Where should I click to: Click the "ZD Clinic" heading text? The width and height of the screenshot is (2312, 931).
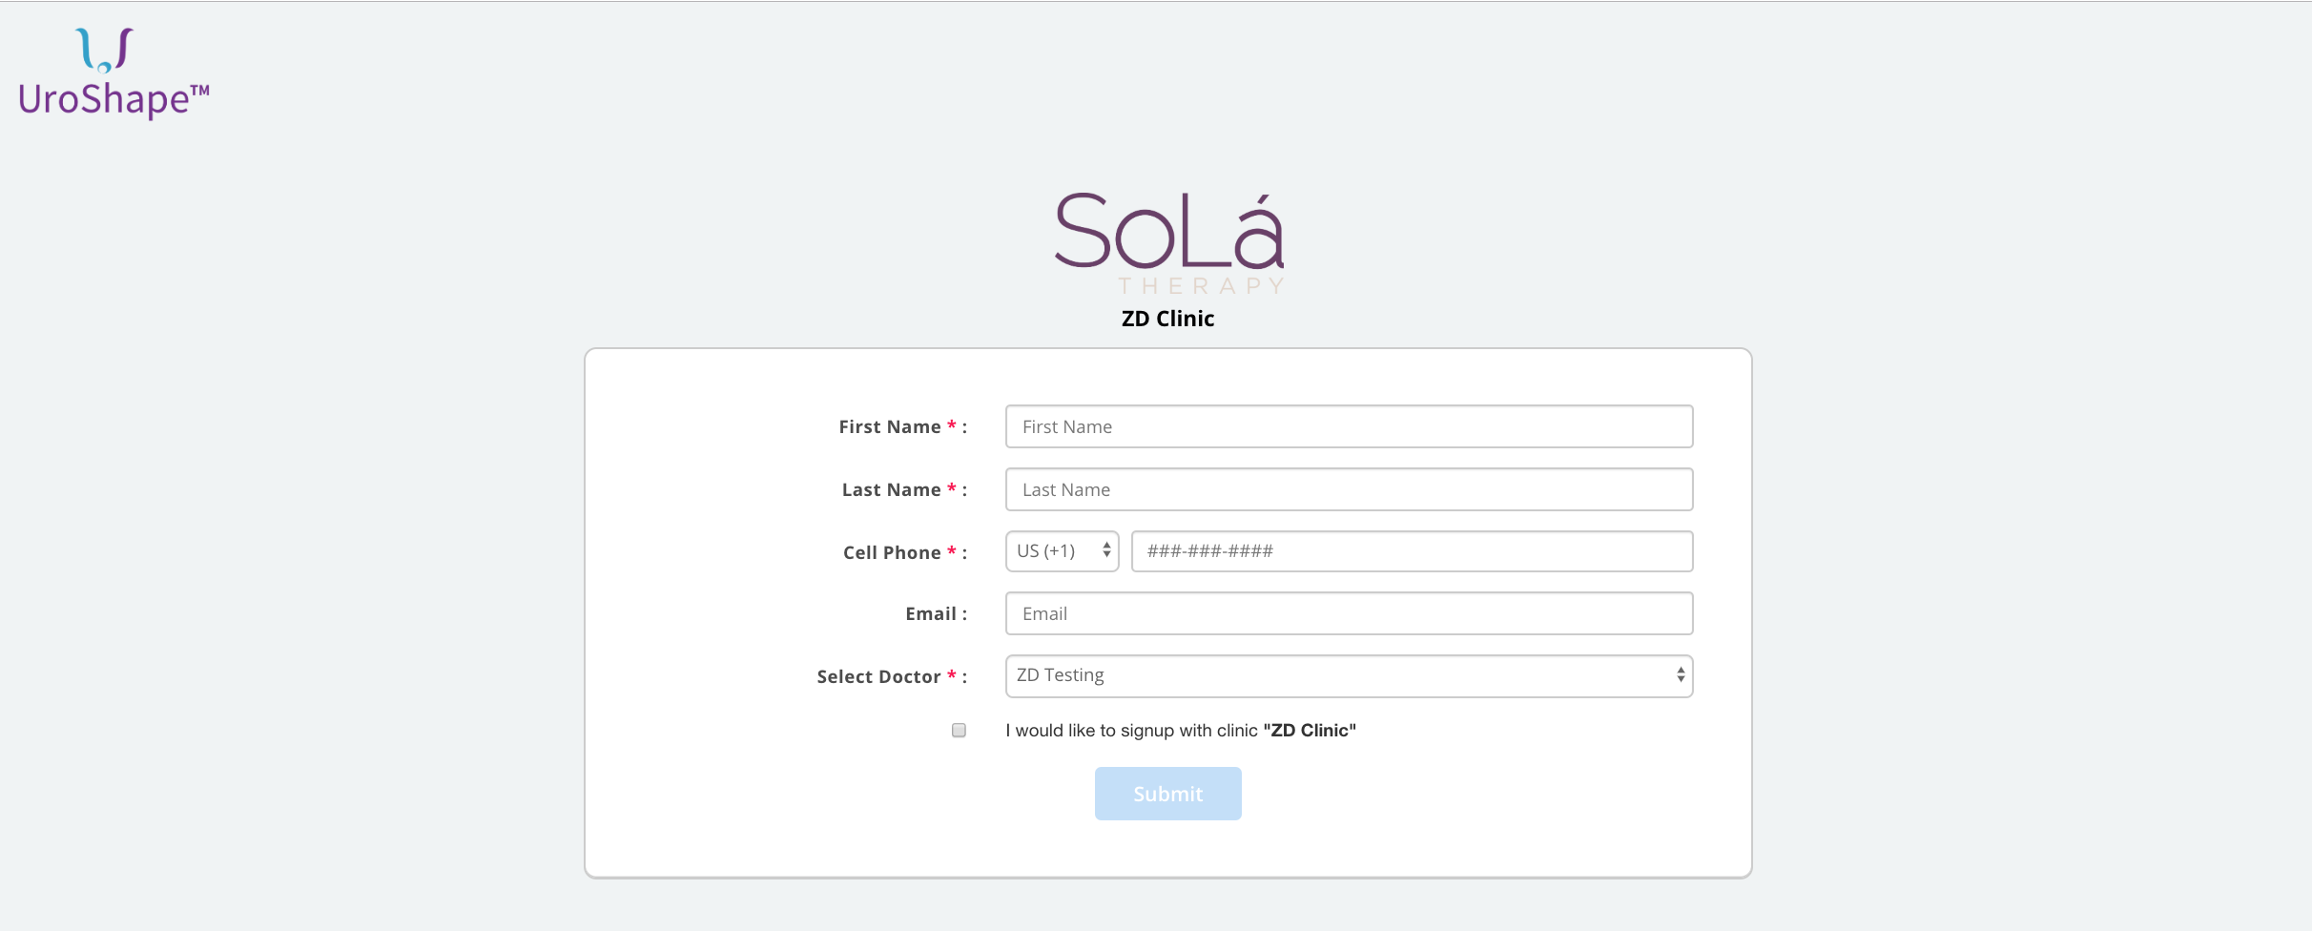(x=1167, y=319)
